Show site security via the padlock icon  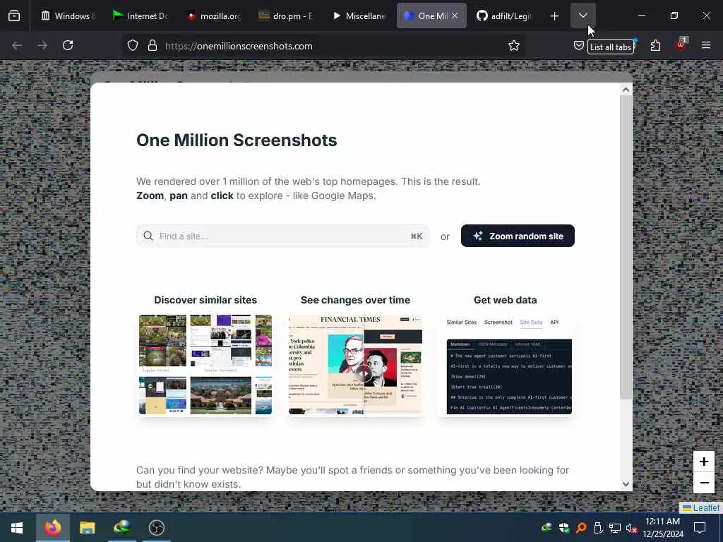(x=153, y=45)
